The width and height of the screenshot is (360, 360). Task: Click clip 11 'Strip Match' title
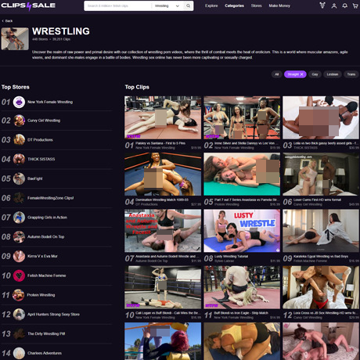(x=241, y=313)
